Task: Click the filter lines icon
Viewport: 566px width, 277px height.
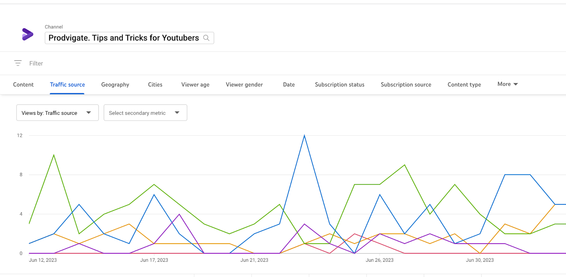Action: (x=18, y=63)
